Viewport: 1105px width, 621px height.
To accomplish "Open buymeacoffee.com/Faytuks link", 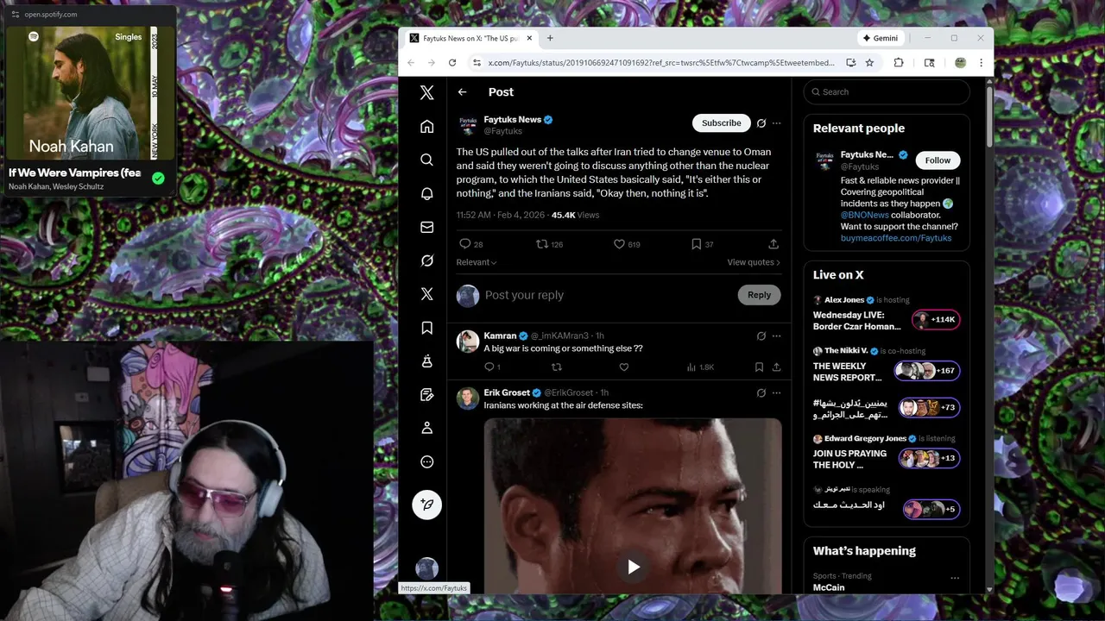I will coord(896,238).
